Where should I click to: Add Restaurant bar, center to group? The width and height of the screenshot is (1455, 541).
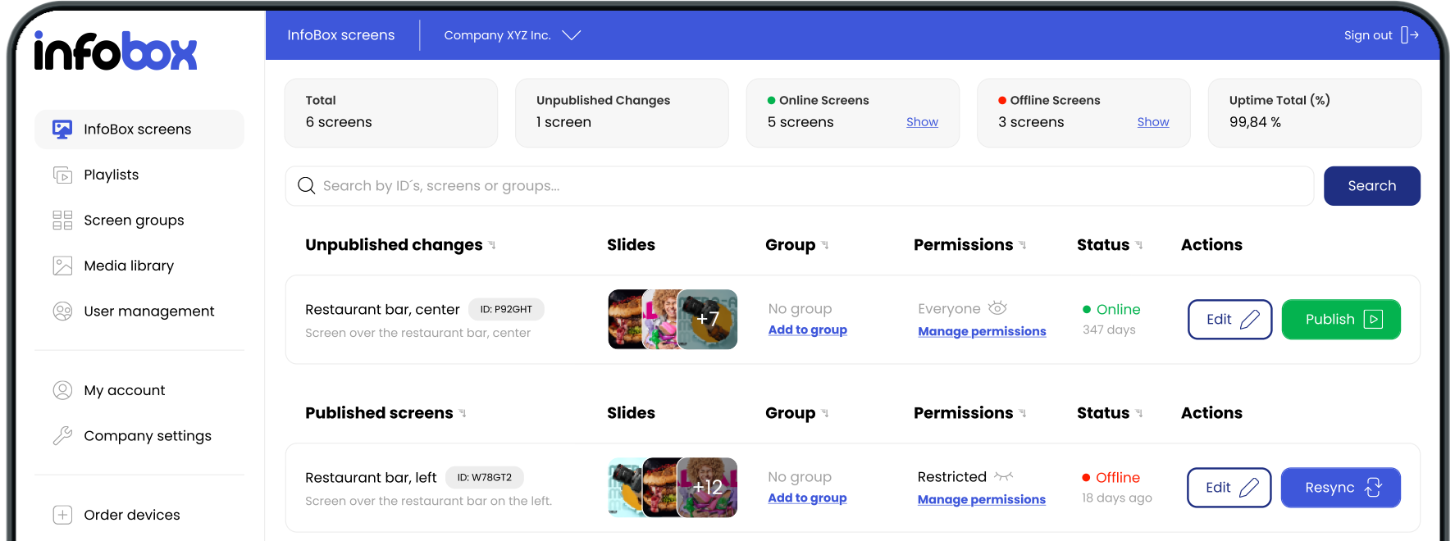click(x=808, y=330)
